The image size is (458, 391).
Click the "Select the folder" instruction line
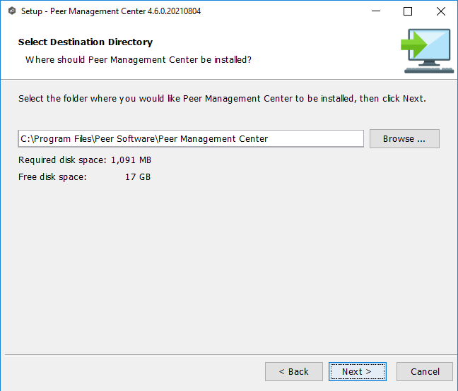tap(222, 99)
